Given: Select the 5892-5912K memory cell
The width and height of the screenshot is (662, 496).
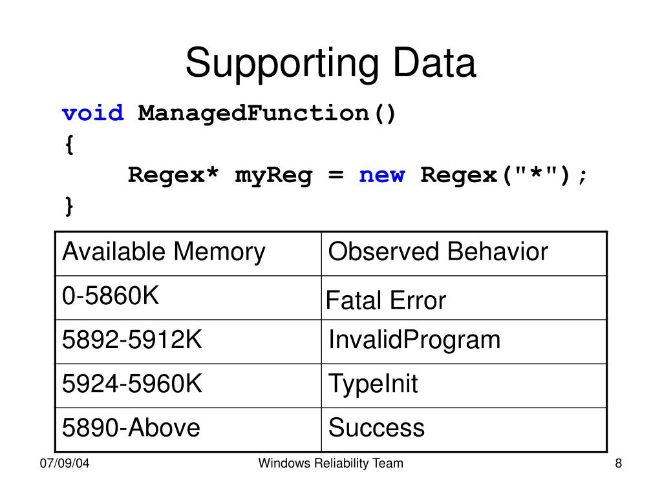Looking at the screenshot, I should click(x=188, y=342).
